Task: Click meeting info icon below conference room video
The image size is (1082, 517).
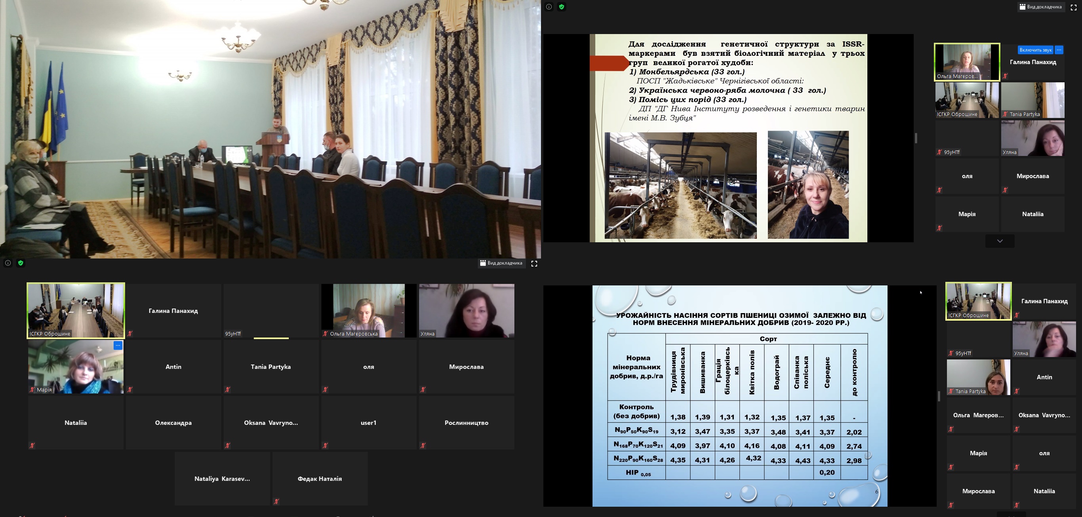Action: click(x=8, y=263)
